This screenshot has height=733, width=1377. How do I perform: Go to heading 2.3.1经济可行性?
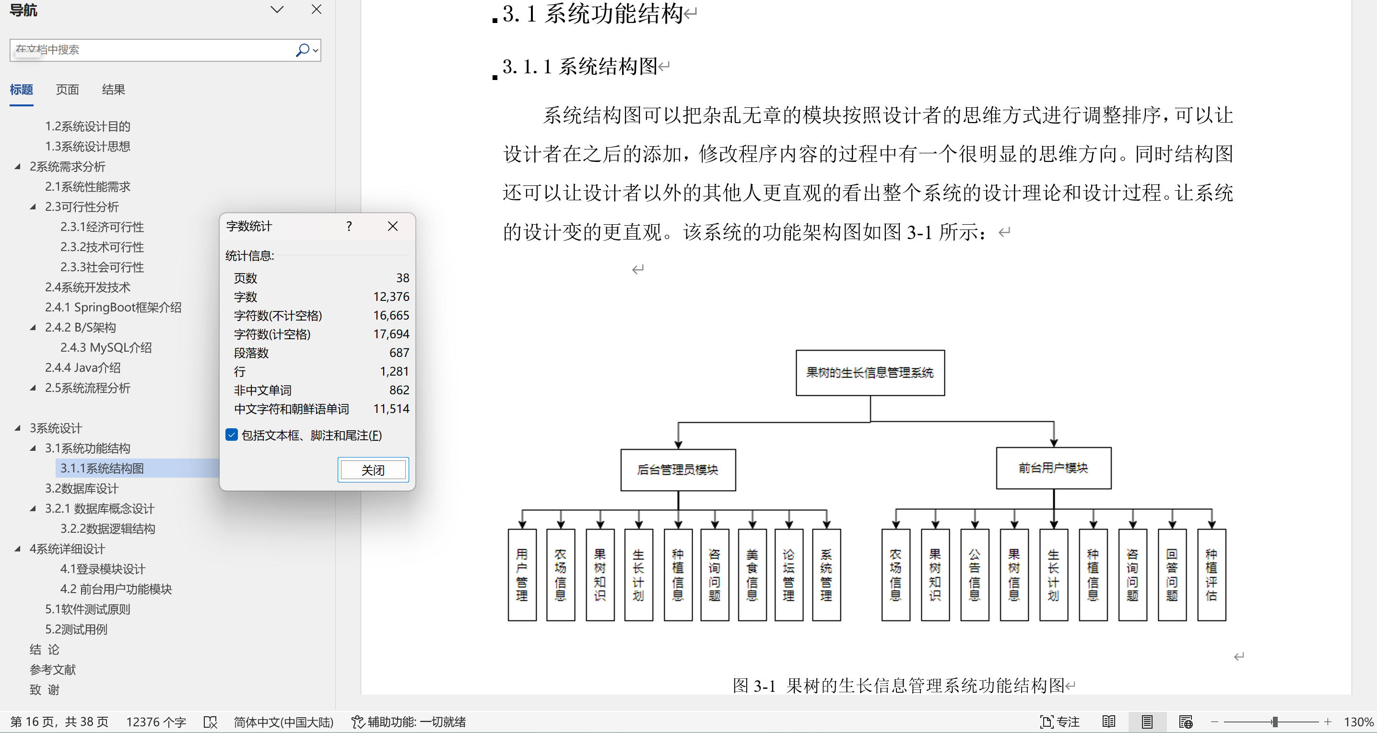pos(102,227)
